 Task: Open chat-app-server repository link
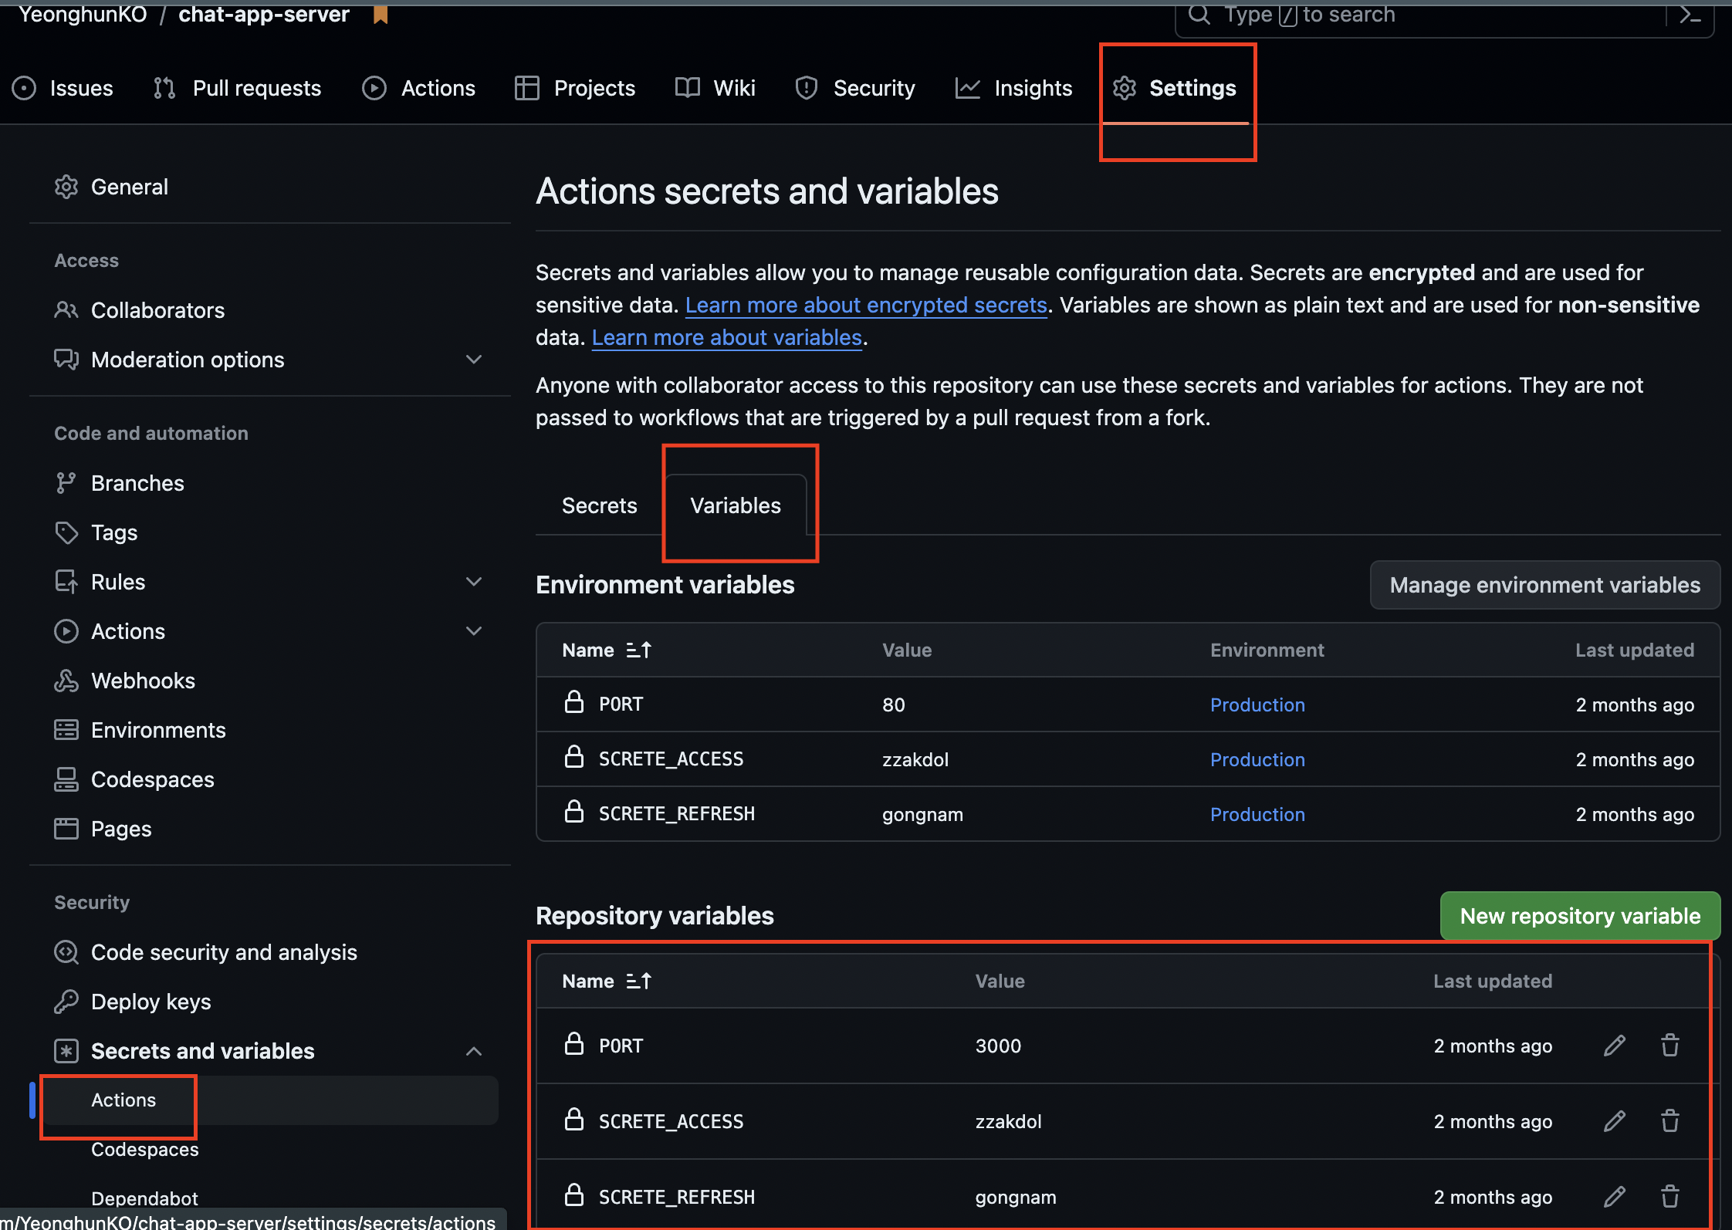[264, 14]
